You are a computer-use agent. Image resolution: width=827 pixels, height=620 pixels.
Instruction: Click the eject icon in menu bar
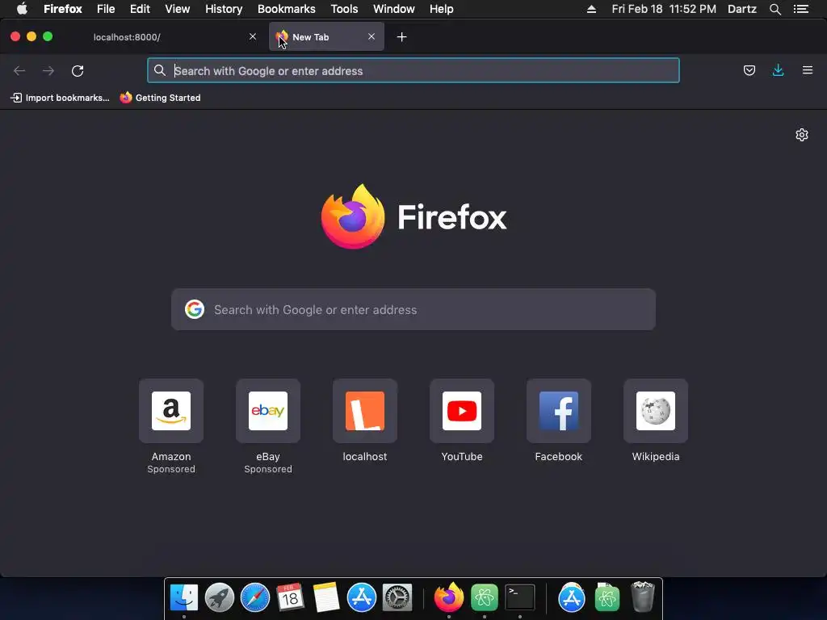592,9
